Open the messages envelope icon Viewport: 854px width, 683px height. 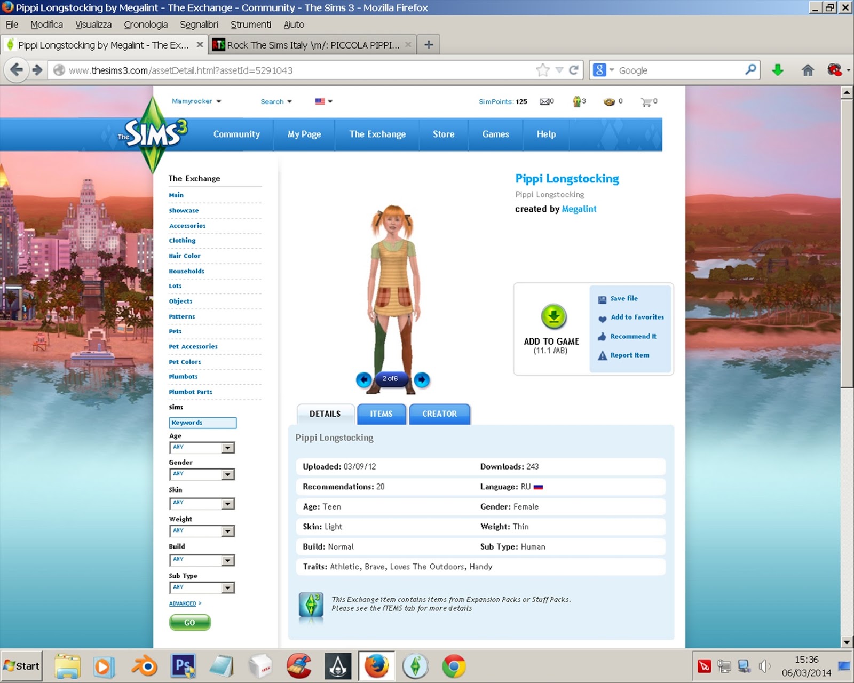[544, 101]
